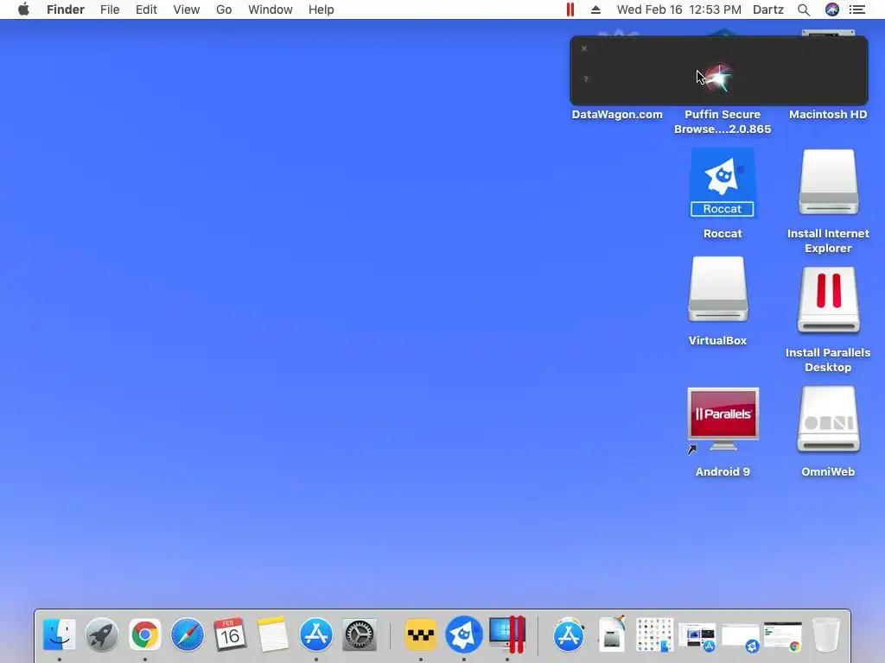Open the View menu

tap(187, 9)
